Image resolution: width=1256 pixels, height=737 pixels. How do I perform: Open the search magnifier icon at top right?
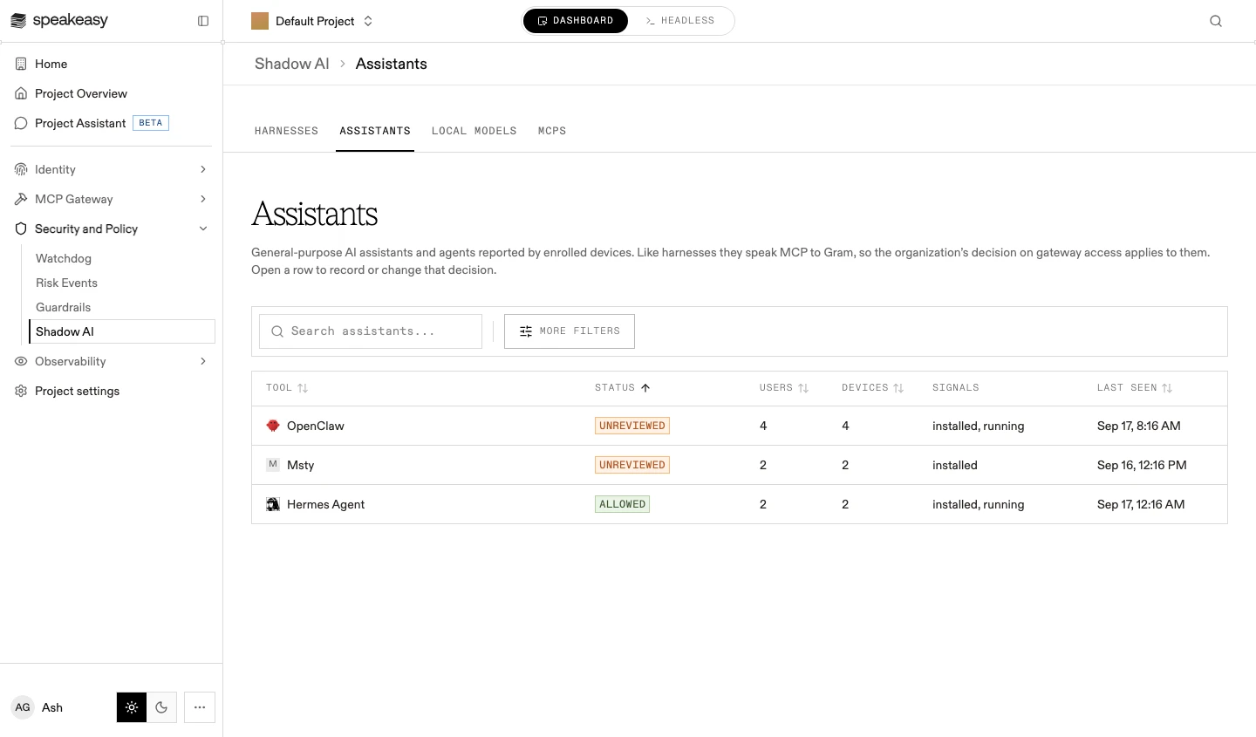click(1216, 21)
